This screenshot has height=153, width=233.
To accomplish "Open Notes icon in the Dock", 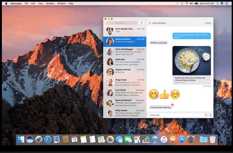I will click(83, 139).
